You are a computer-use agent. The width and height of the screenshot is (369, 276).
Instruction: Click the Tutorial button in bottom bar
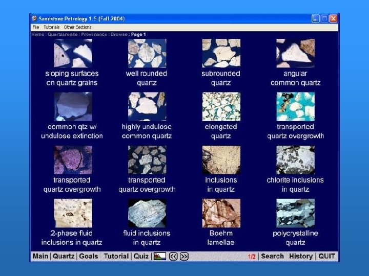coord(116,256)
